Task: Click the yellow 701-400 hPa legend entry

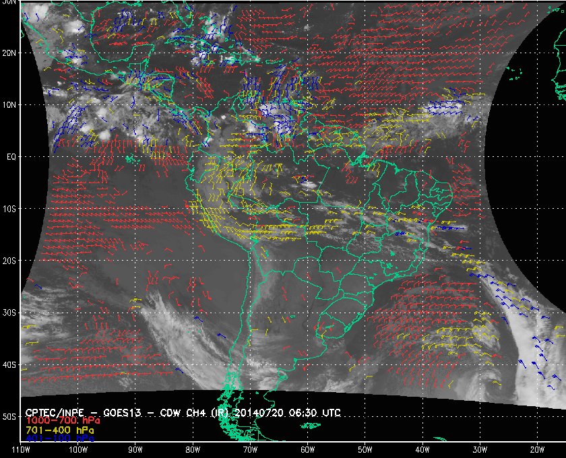Action: (59, 430)
